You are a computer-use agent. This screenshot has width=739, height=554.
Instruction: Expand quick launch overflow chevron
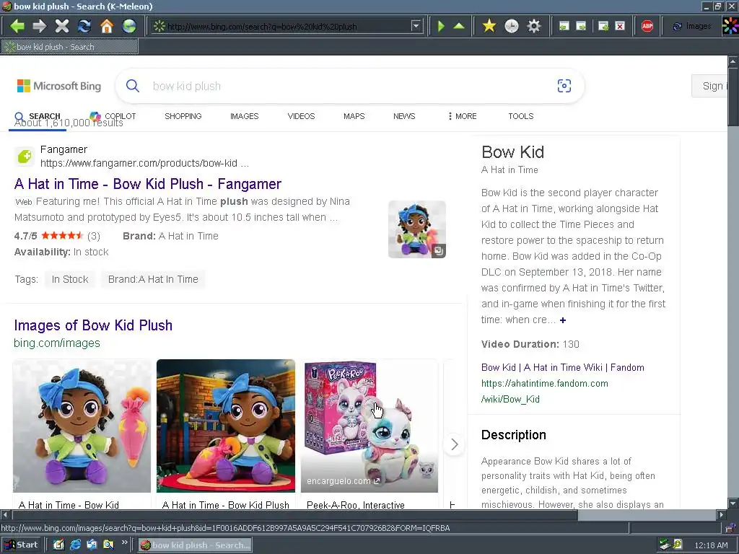[124, 542]
